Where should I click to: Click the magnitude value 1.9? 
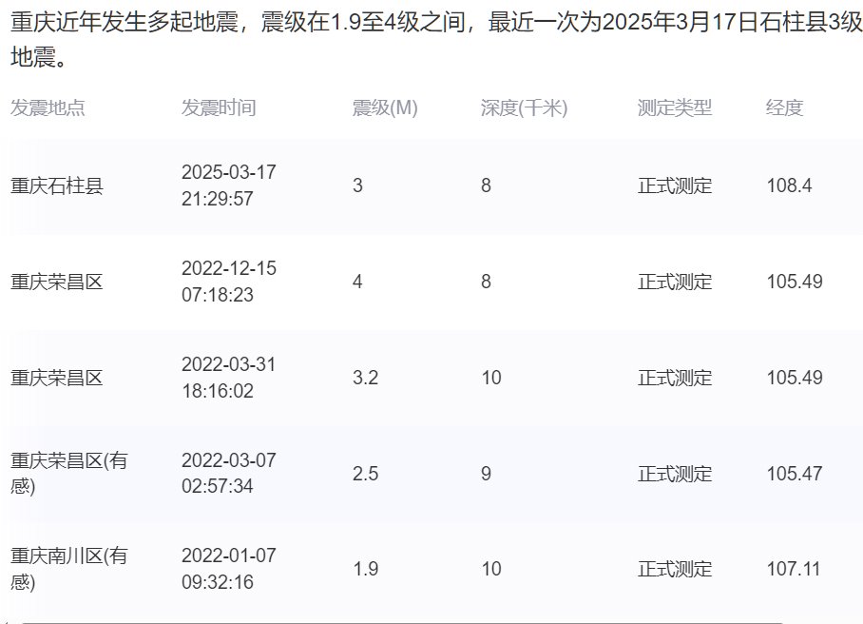[x=361, y=568]
